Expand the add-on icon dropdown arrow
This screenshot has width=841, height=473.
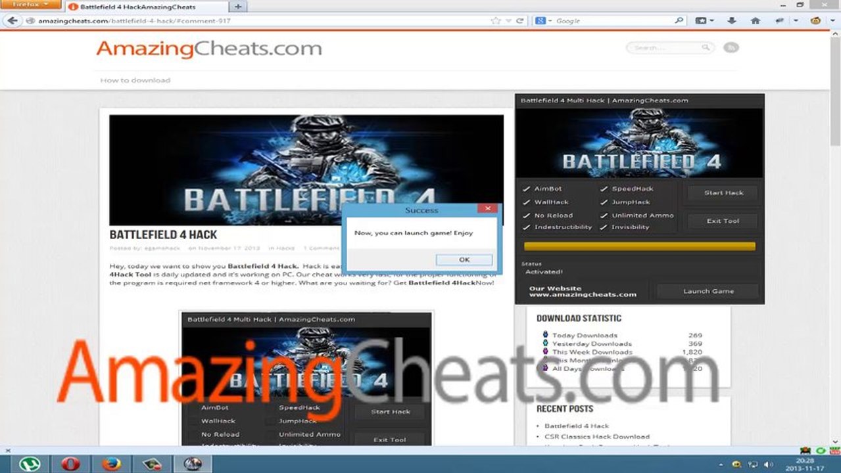point(796,20)
